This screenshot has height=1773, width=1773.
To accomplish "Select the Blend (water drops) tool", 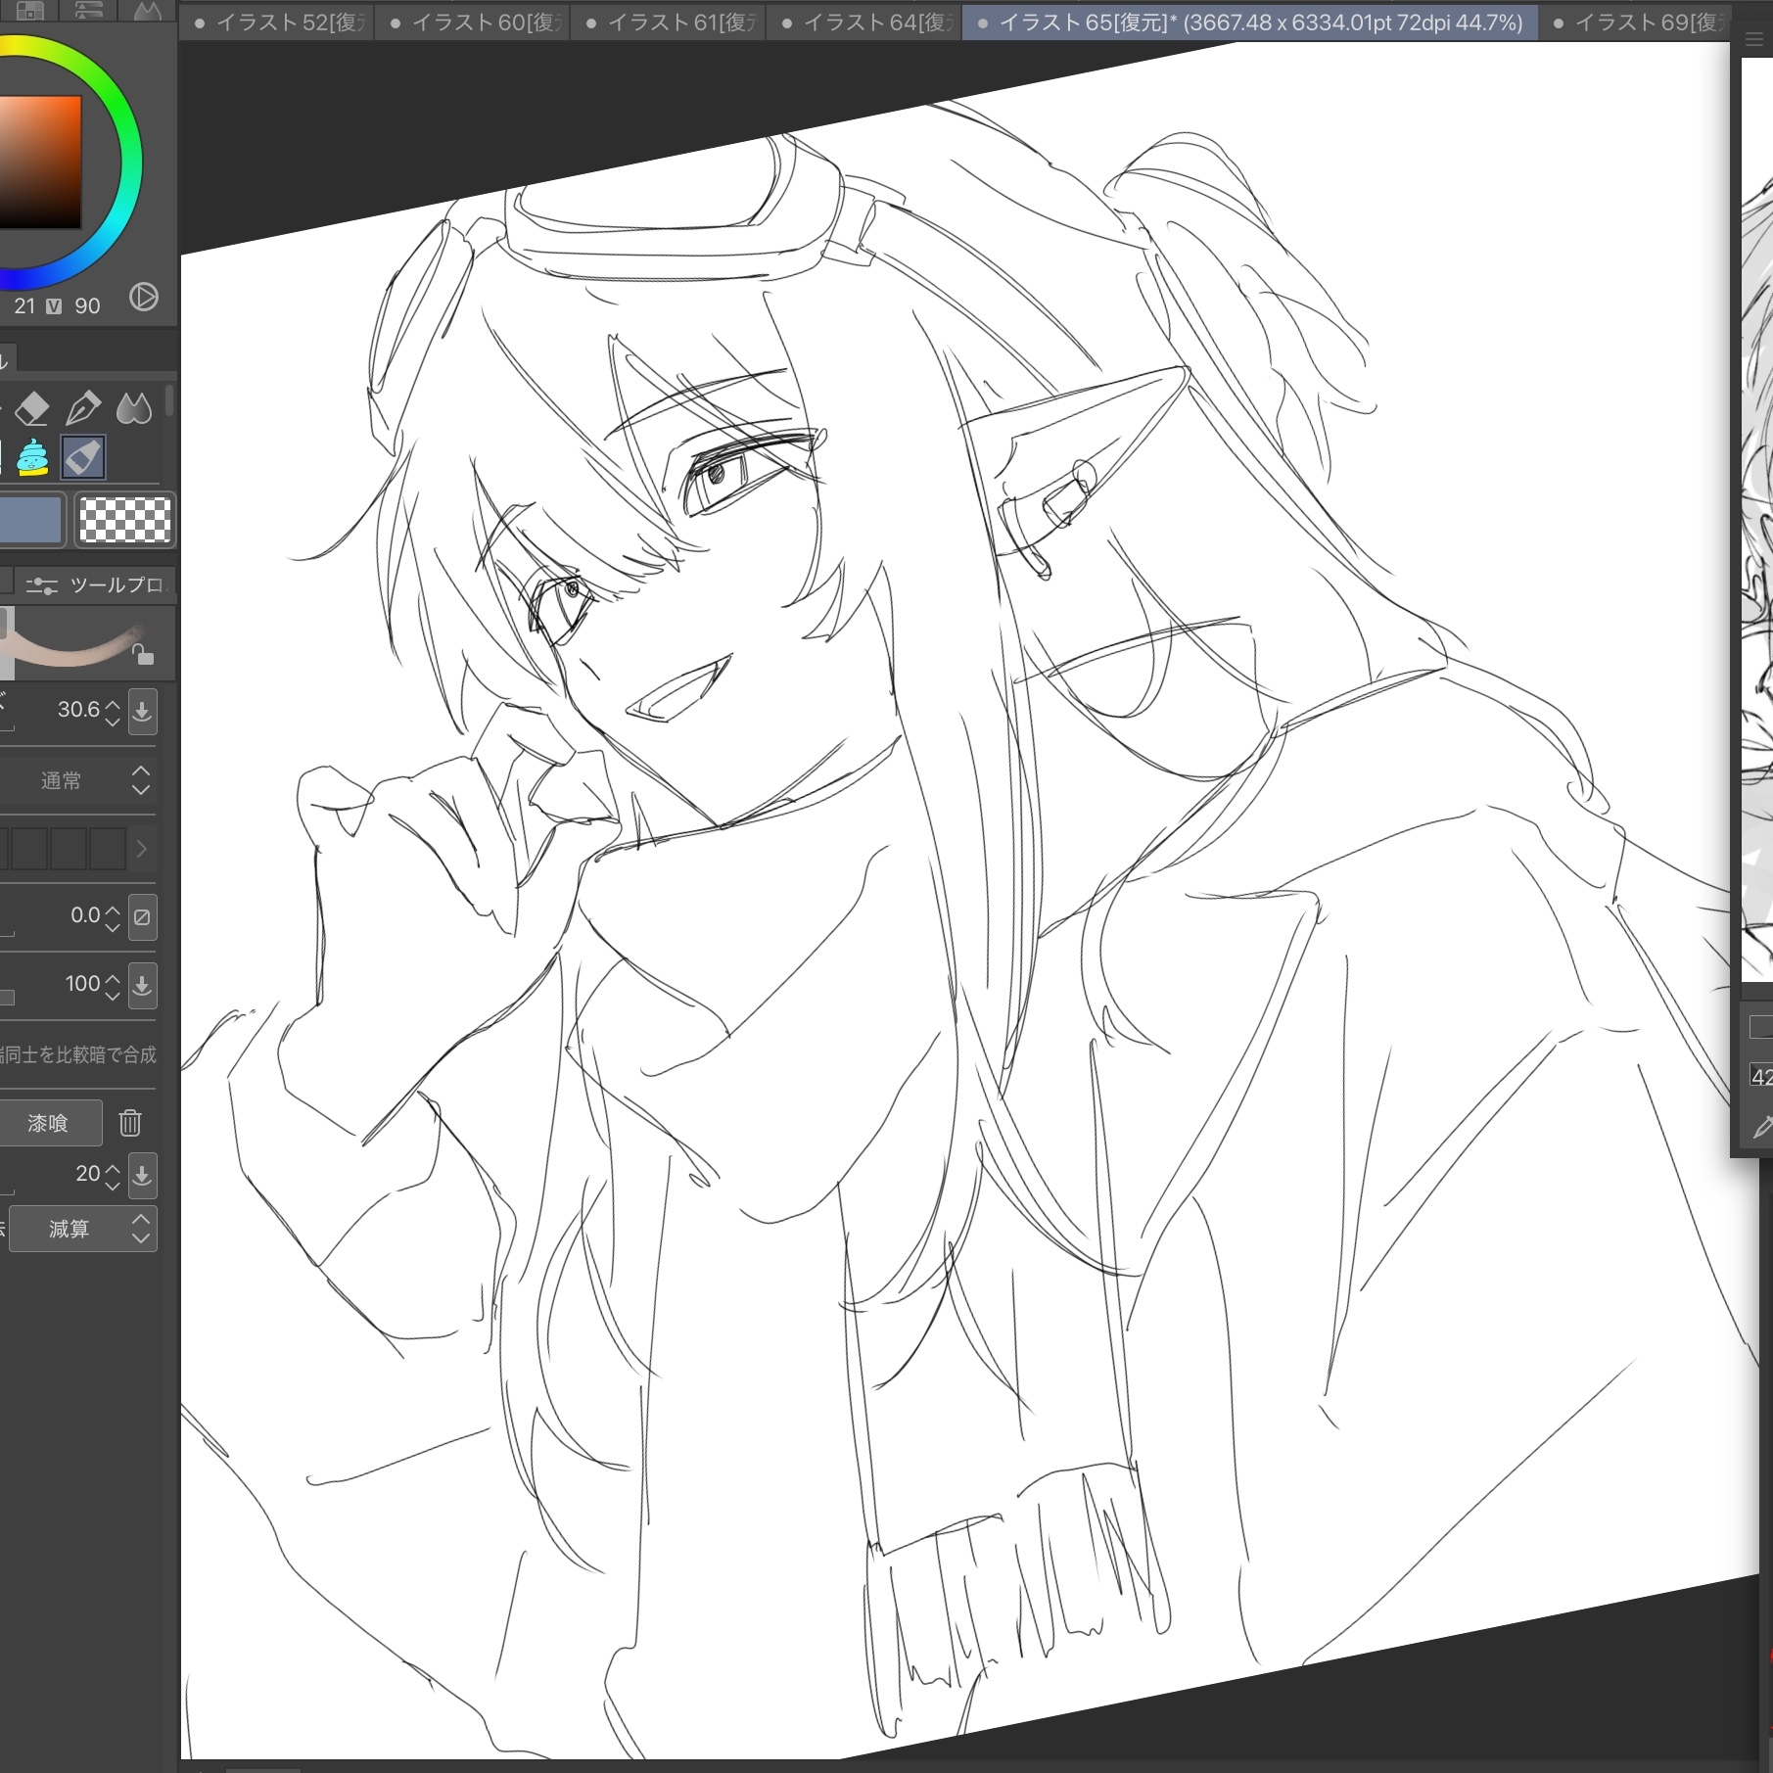I will (x=134, y=407).
